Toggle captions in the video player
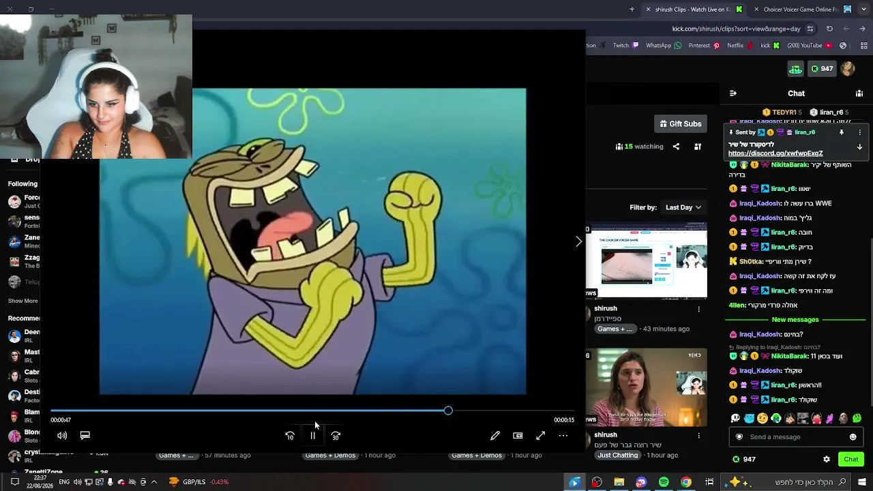The height and width of the screenshot is (491, 873). [x=85, y=435]
